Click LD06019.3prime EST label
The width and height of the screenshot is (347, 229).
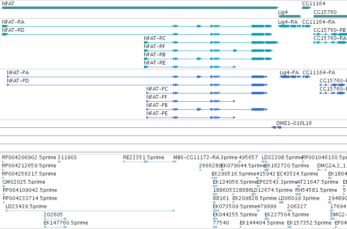point(299,198)
